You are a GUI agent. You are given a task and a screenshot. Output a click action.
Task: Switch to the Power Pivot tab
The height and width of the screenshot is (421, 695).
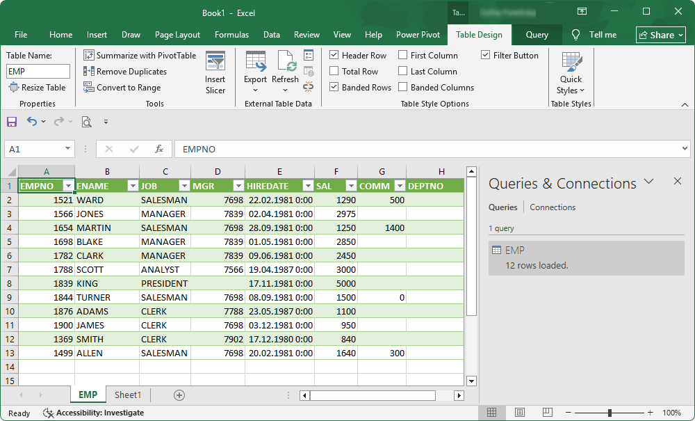pos(418,35)
